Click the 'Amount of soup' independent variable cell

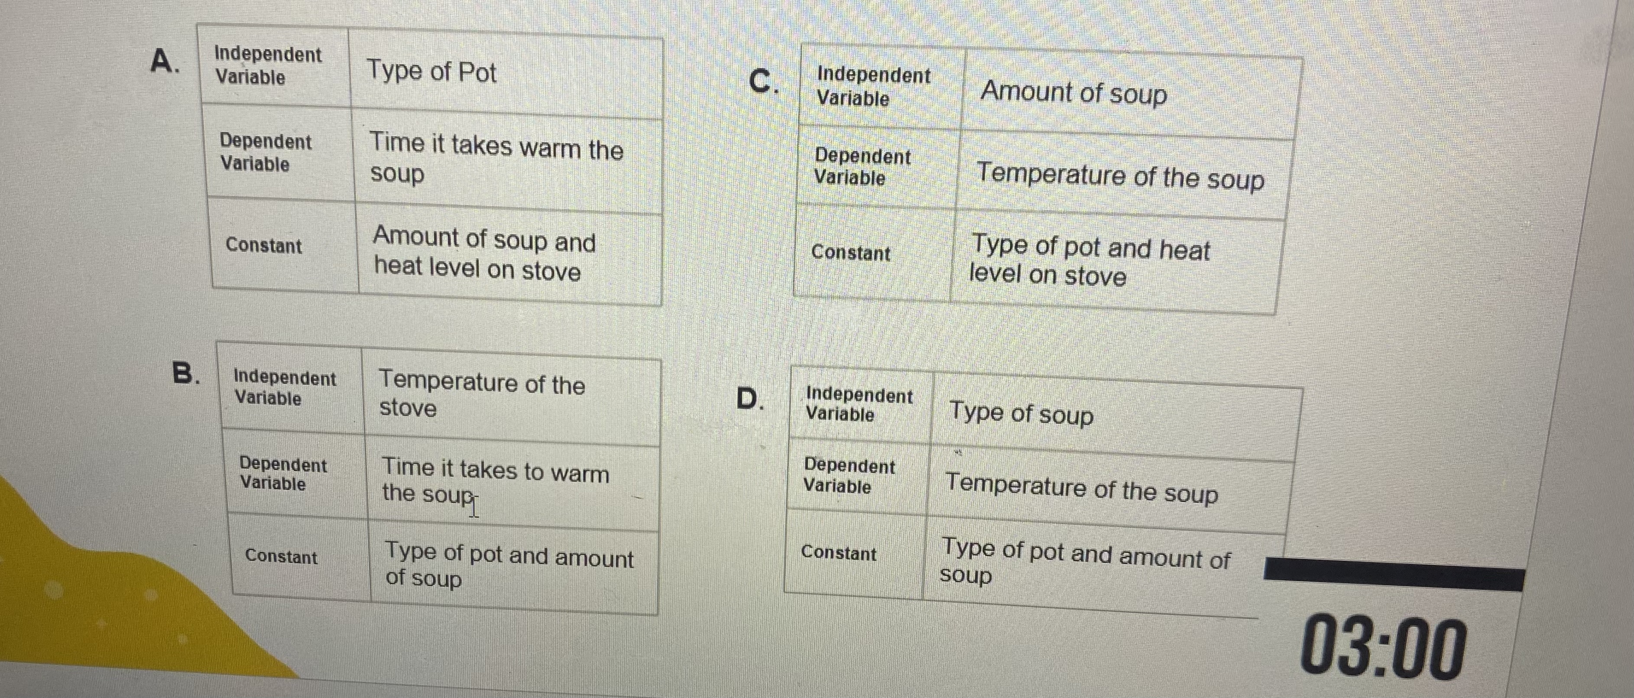1073,93
